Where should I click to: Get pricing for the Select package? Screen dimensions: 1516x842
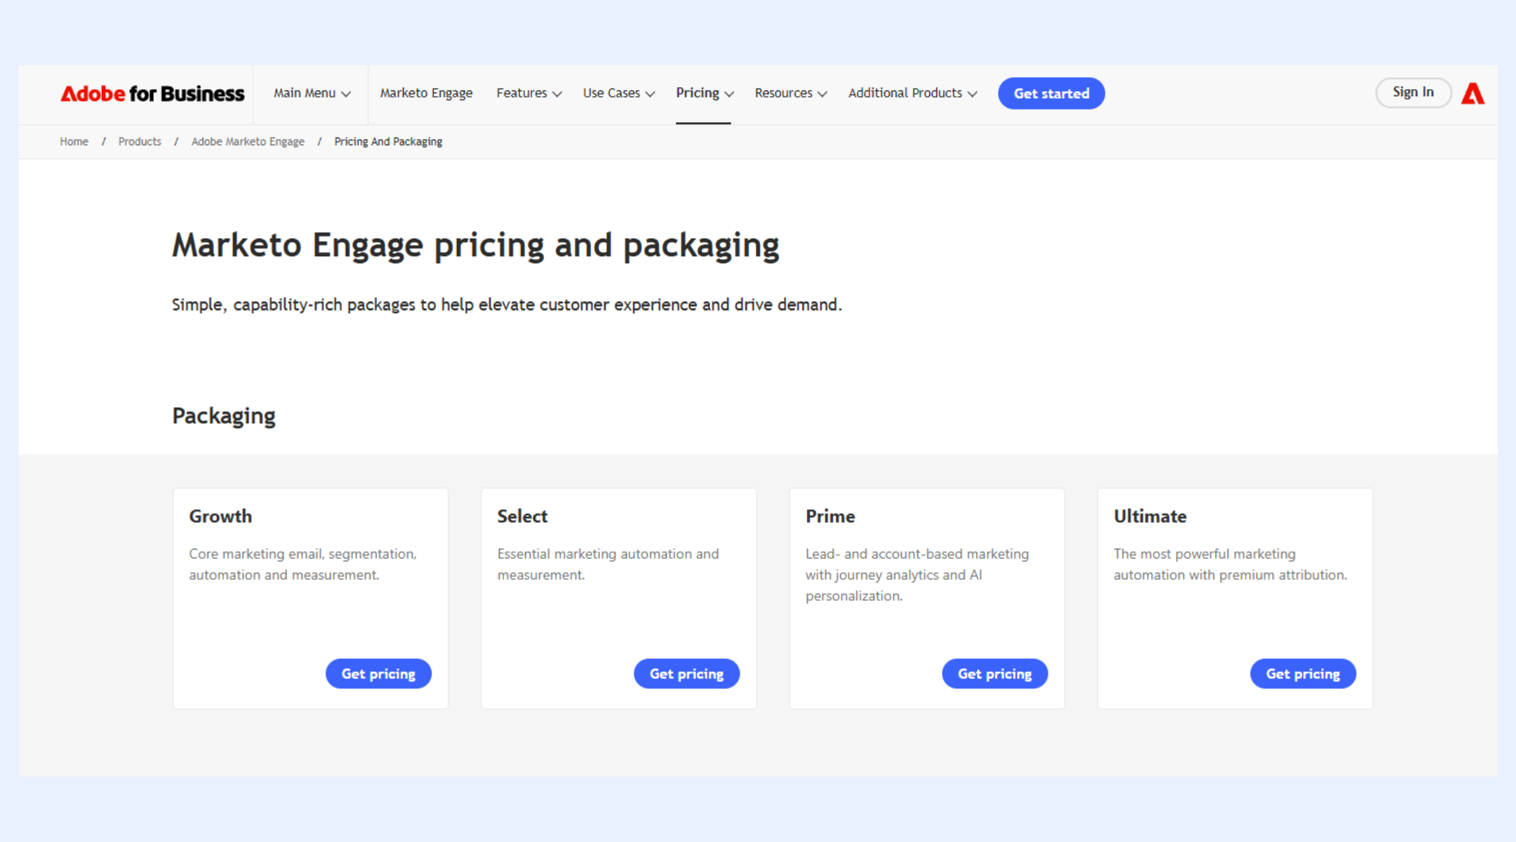click(x=686, y=674)
